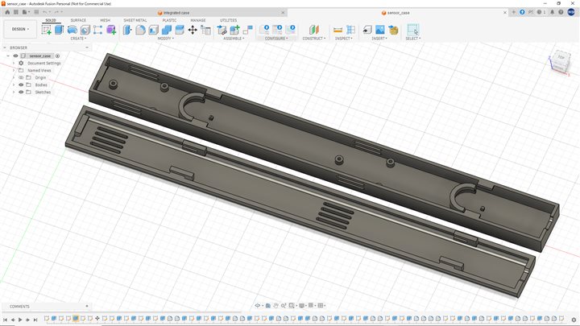Click the ViewCube TOP face
The width and height of the screenshot is (580, 326).
pos(561,58)
